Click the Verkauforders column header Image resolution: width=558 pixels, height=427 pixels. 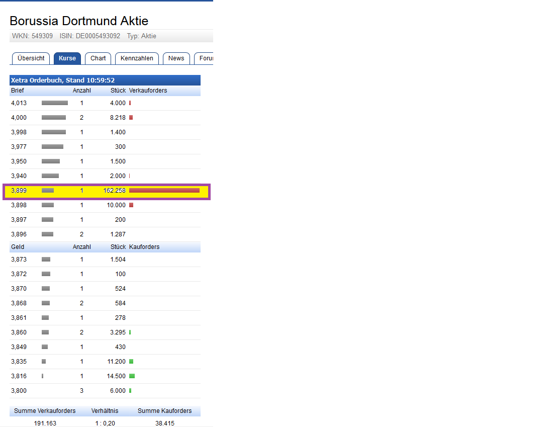tap(148, 91)
